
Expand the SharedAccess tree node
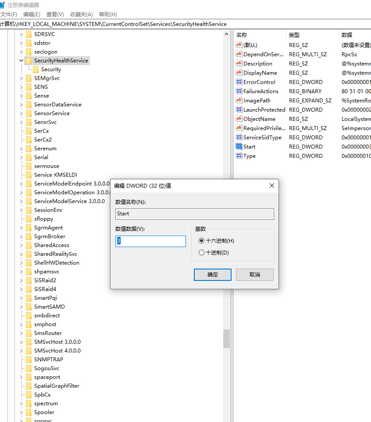pyautogui.click(x=21, y=245)
